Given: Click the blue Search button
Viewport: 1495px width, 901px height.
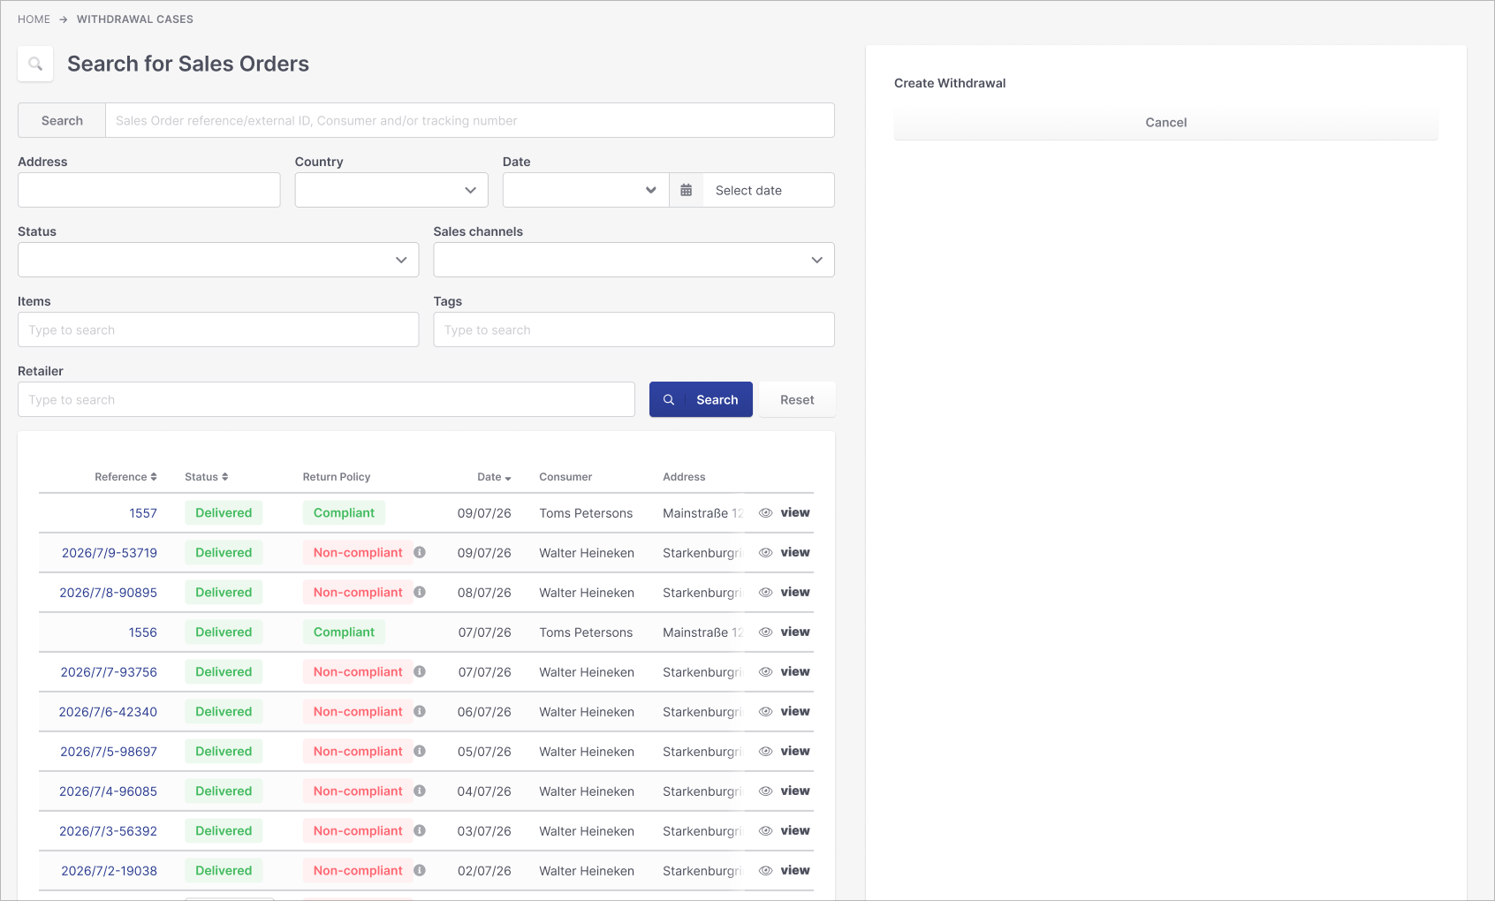Looking at the screenshot, I should (x=701, y=399).
